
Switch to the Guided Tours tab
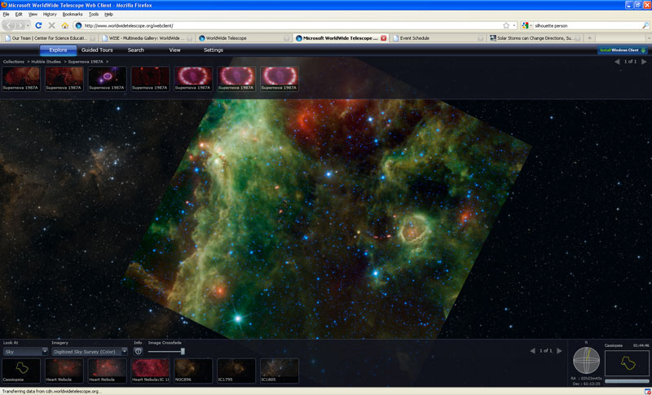(97, 50)
